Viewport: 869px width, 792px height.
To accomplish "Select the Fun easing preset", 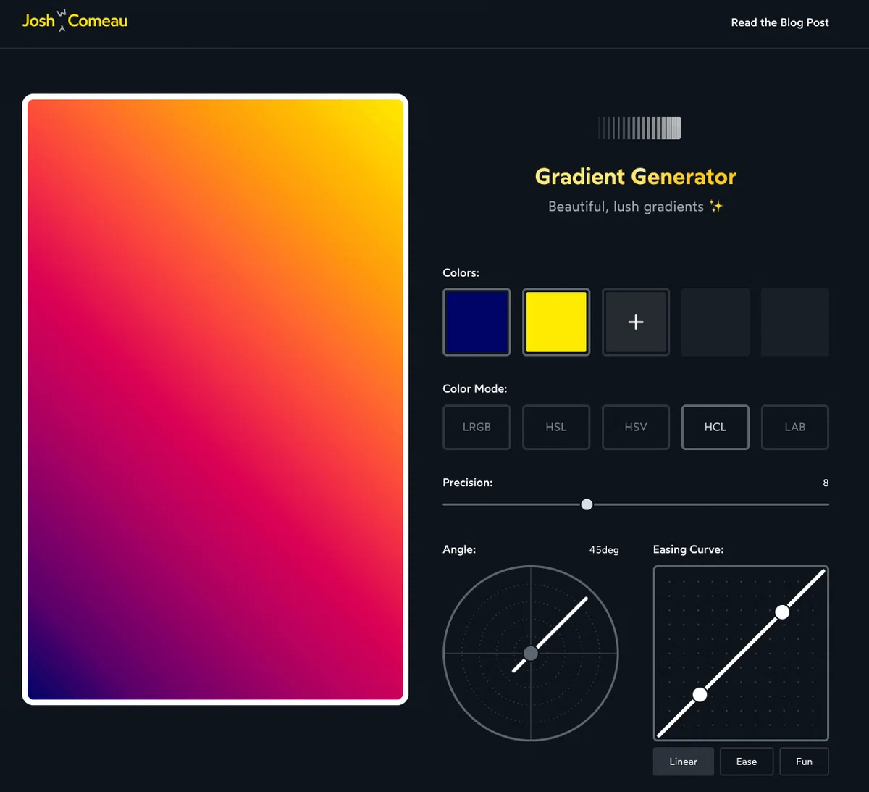I will coord(804,762).
